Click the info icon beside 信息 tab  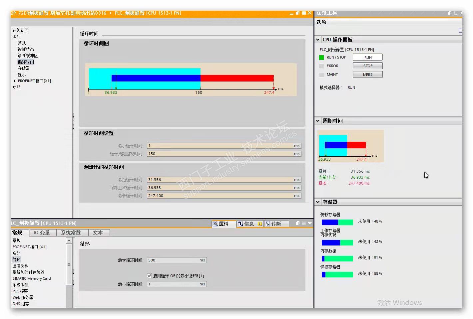coord(260,224)
